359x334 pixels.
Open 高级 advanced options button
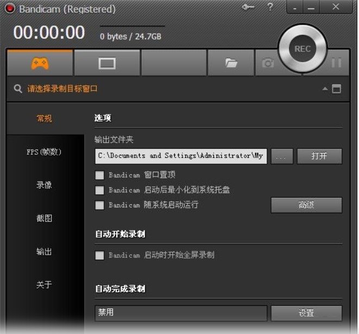306,205
